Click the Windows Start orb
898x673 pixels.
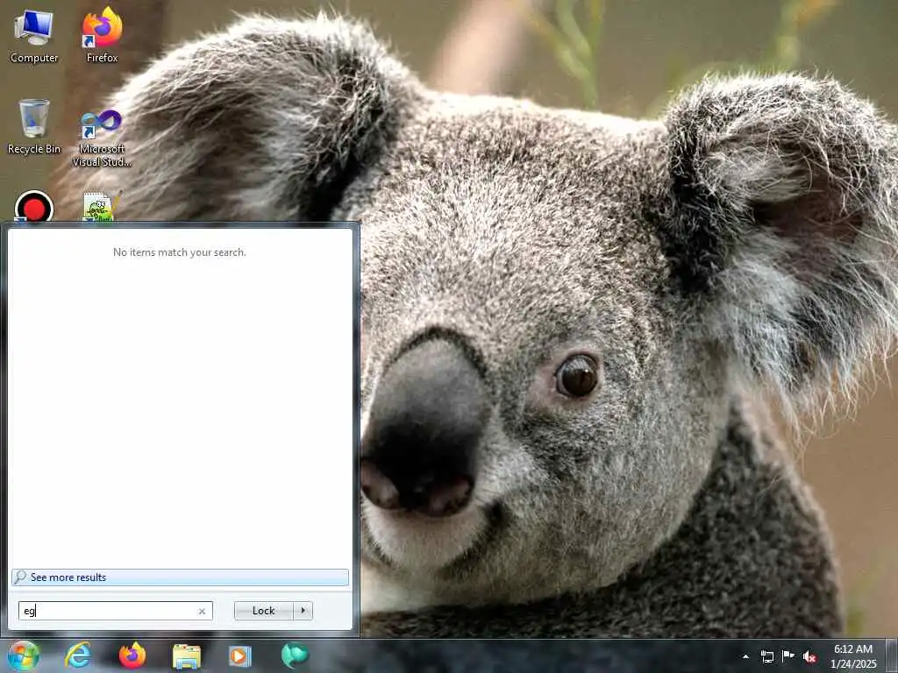(x=24, y=655)
